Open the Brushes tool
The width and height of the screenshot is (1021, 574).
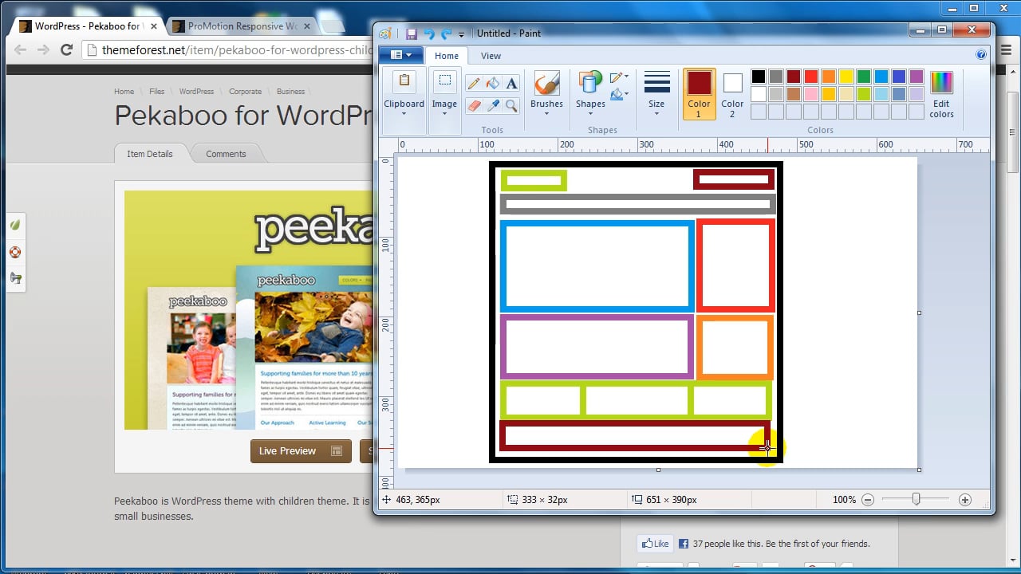(546, 89)
